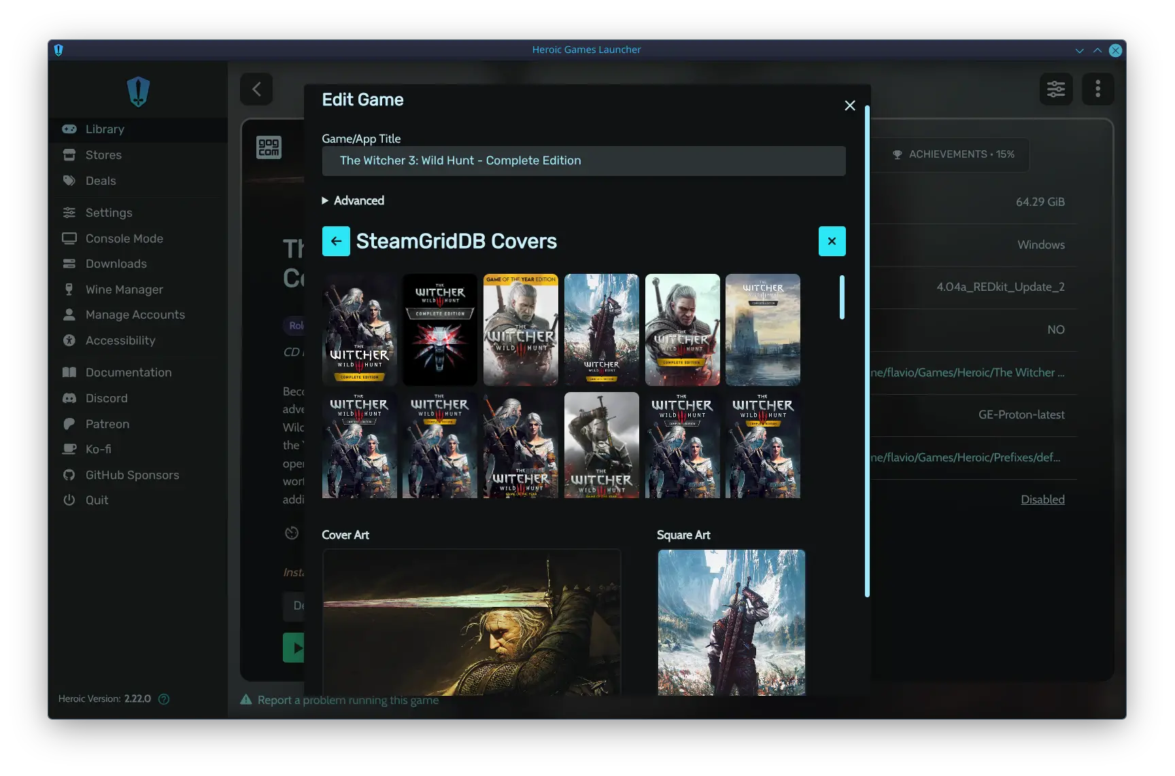The width and height of the screenshot is (1175, 776).
Task: Click the Disabled link
Action: pyautogui.click(x=1042, y=499)
